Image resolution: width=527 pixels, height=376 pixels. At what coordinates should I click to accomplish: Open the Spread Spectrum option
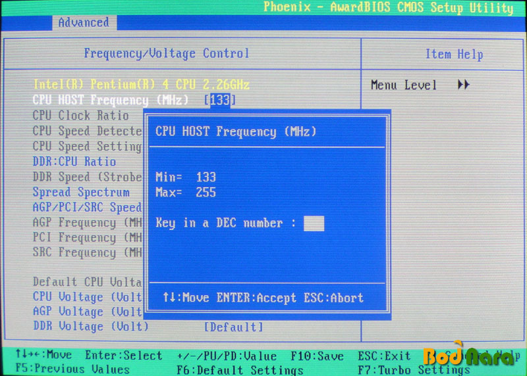[81, 192]
